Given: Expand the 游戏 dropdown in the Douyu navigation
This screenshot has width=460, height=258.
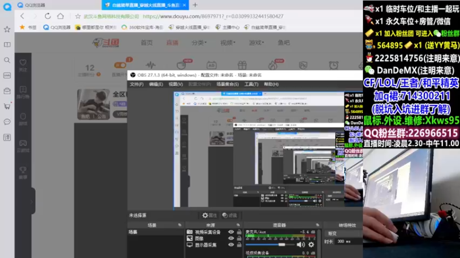Looking at the screenshot, I should (x=256, y=42).
